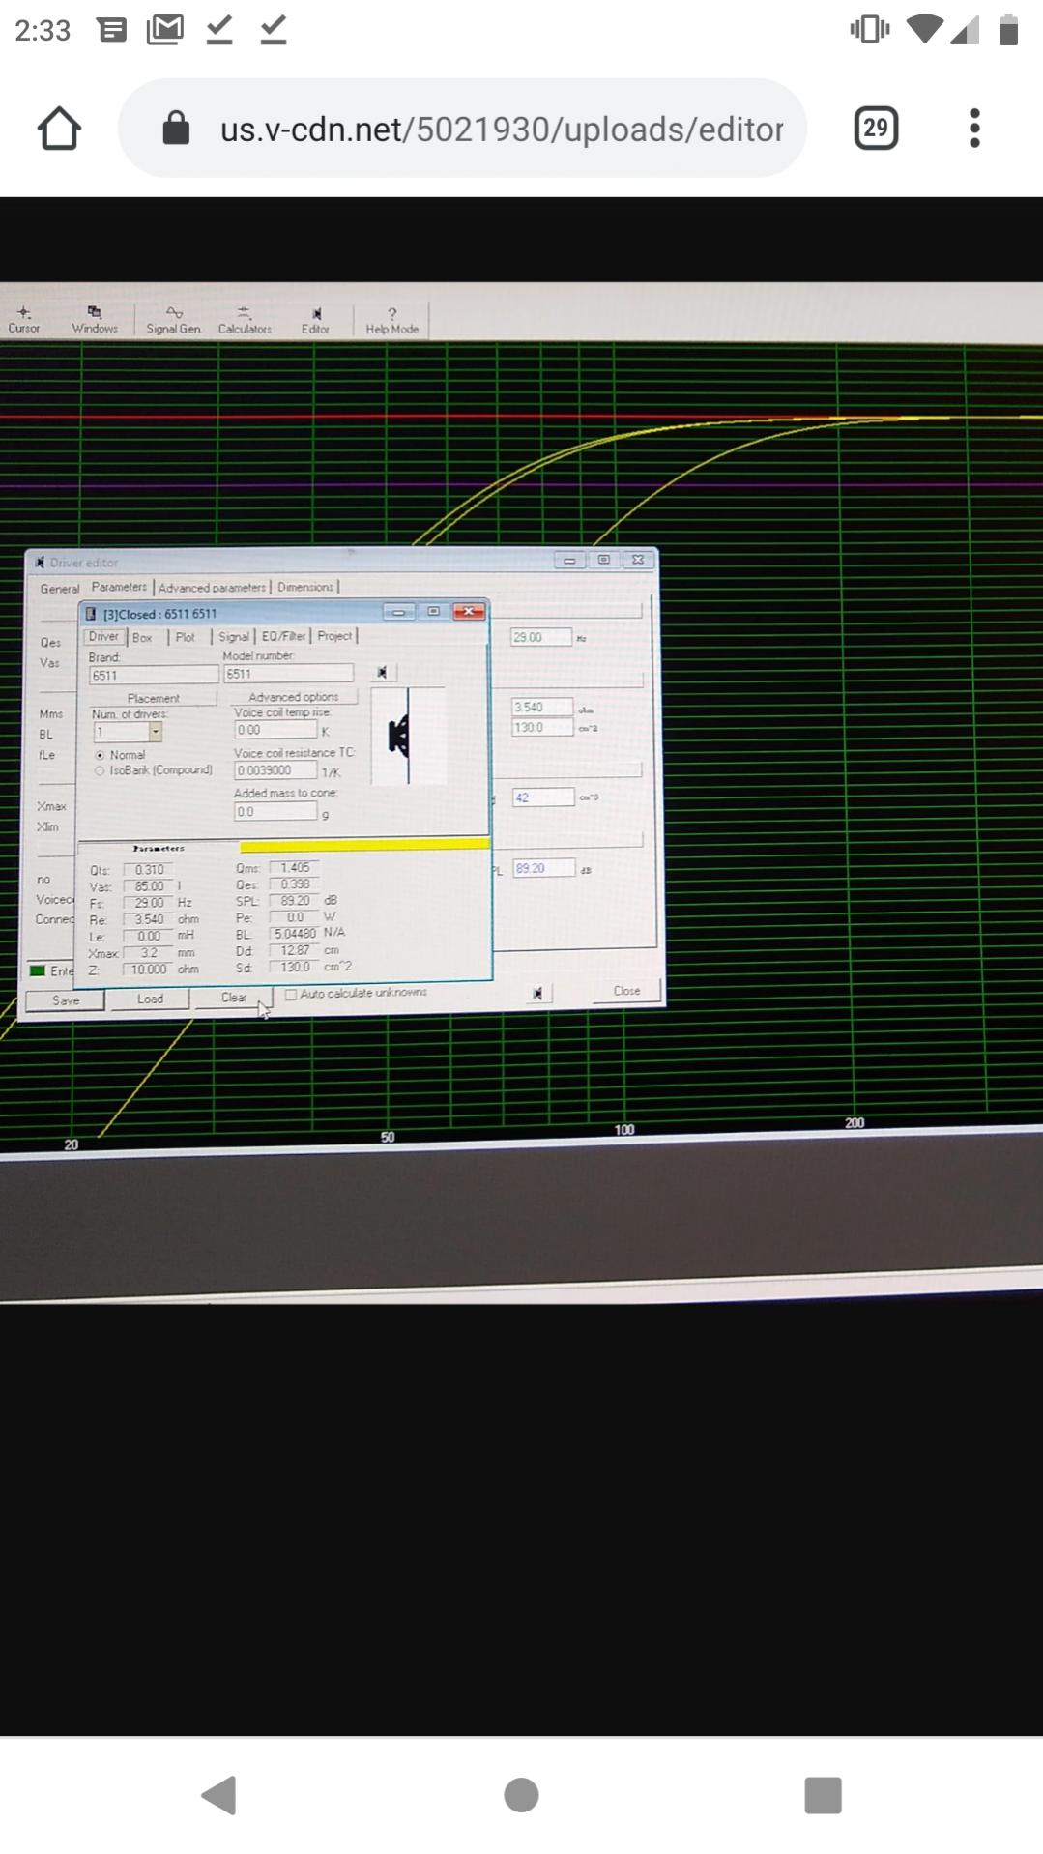Click the yellow bar beside Parameters
The height and width of the screenshot is (1854, 1043).
(x=364, y=845)
